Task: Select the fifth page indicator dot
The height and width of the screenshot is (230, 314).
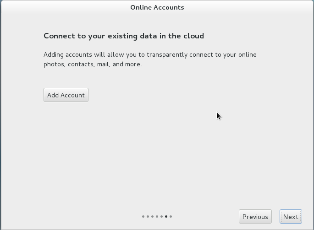Action: tap(161, 216)
